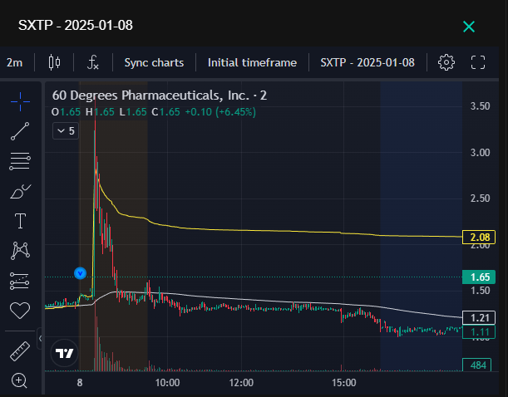
Task: Click the 1.11 price label
Action: (x=479, y=332)
